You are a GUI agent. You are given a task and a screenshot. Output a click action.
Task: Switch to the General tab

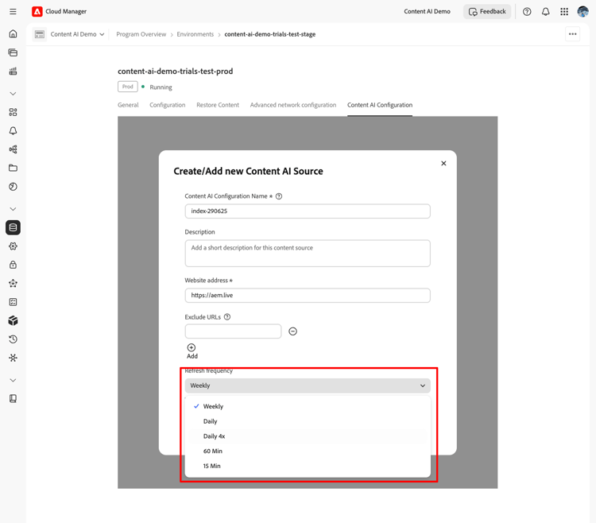(128, 105)
